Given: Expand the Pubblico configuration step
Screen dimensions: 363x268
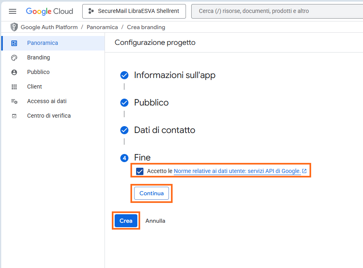Looking at the screenshot, I should pos(151,103).
